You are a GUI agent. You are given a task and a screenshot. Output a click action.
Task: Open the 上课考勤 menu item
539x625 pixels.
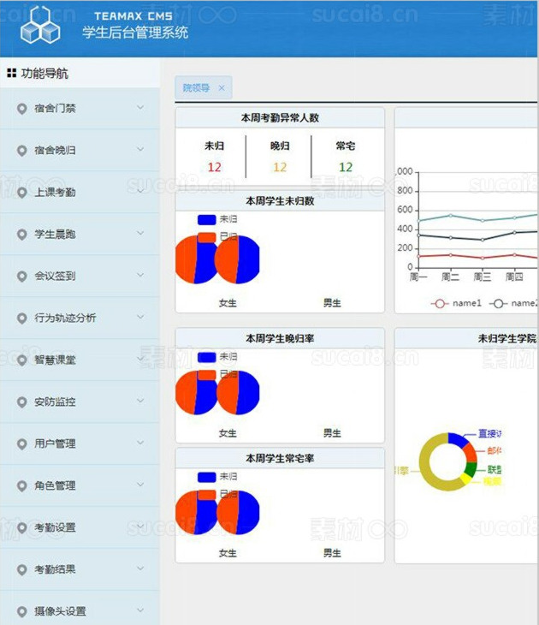pos(80,193)
